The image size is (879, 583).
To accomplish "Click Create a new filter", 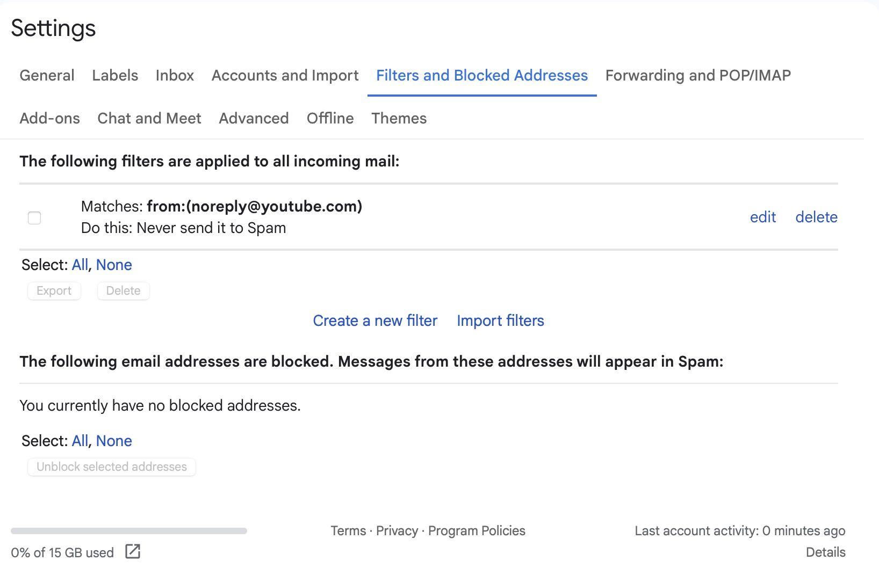I will point(375,320).
